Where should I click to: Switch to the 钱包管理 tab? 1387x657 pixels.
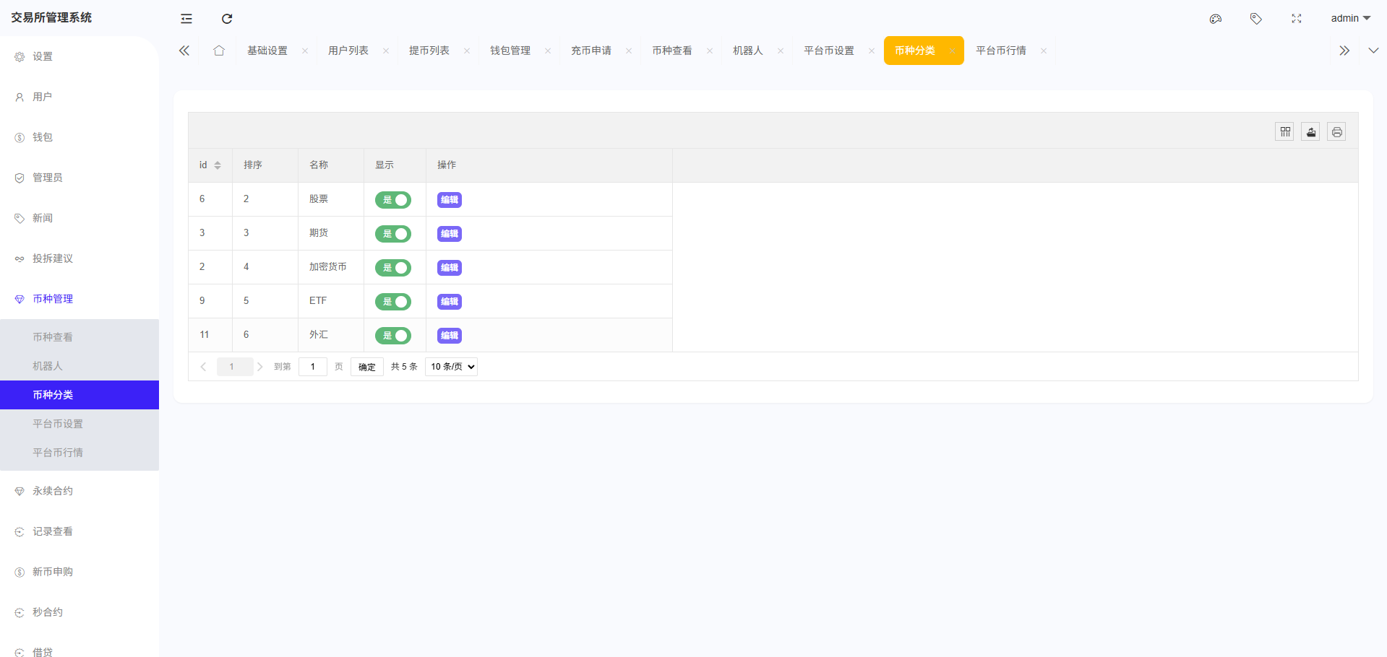click(x=510, y=51)
